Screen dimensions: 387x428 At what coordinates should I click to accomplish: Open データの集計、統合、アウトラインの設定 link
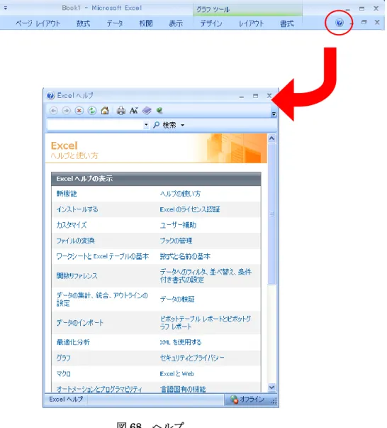point(102,299)
